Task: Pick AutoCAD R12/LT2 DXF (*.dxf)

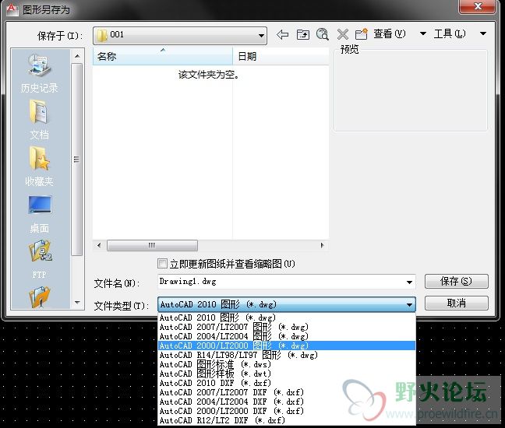Action: pos(287,420)
